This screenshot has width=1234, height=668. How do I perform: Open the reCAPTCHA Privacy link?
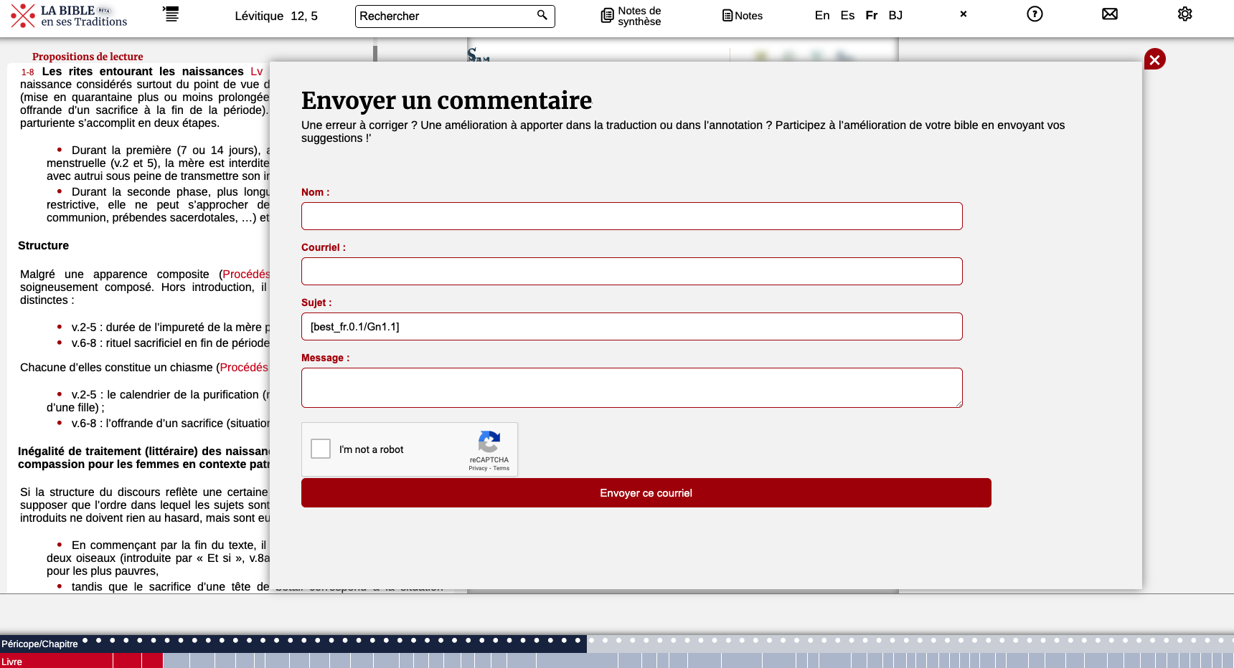tap(478, 468)
